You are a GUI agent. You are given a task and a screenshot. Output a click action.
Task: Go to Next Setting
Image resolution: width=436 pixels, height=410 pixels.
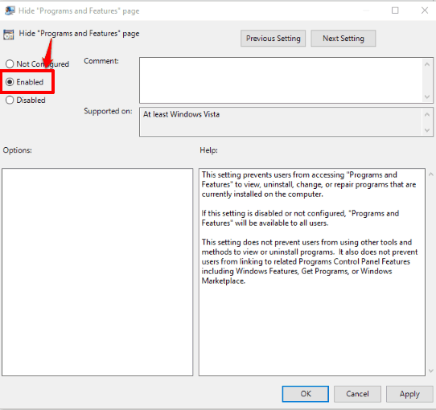(343, 39)
